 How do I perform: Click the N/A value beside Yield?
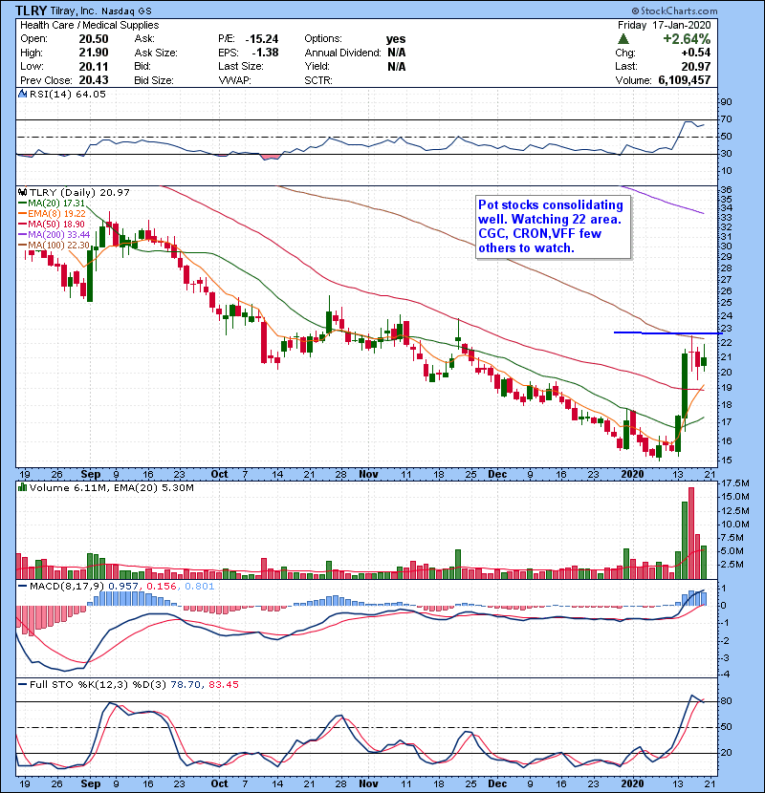397,66
